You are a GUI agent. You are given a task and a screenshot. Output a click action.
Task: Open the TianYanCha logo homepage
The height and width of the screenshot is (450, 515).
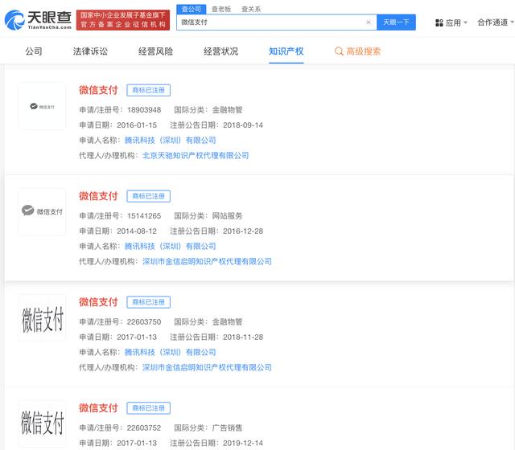(38, 20)
